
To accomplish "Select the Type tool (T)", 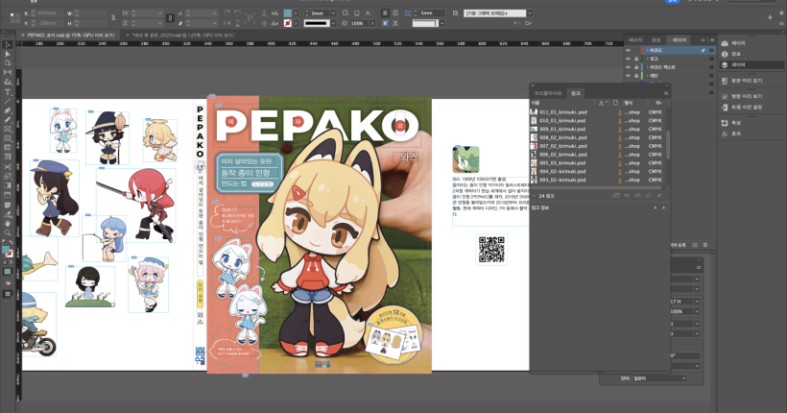I will pos(8,92).
